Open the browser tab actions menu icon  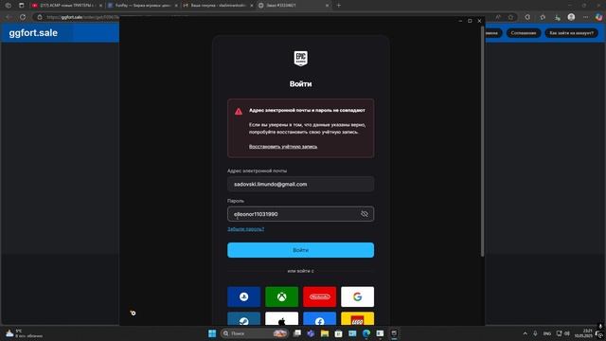click(x=22, y=6)
